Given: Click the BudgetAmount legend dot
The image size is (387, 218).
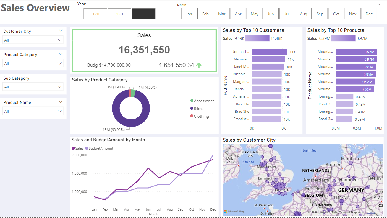Looking at the screenshot, I should pyautogui.click(x=87, y=148).
